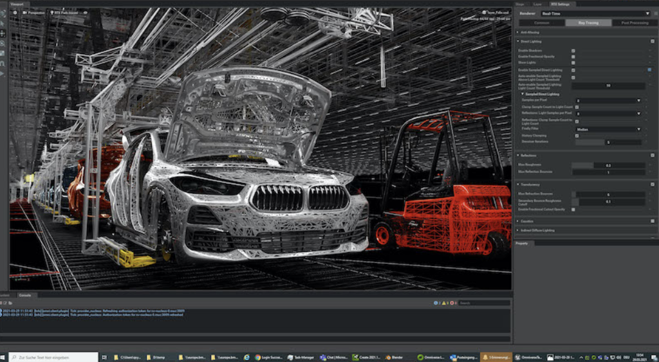
Task: Collapse the Direct Lighting section
Action: point(518,41)
